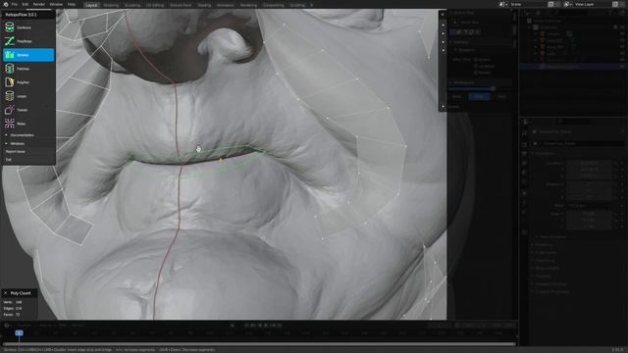The width and height of the screenshot is (628, 353).
Task: Close the Poly Count panel
Action: pos(6,293)
